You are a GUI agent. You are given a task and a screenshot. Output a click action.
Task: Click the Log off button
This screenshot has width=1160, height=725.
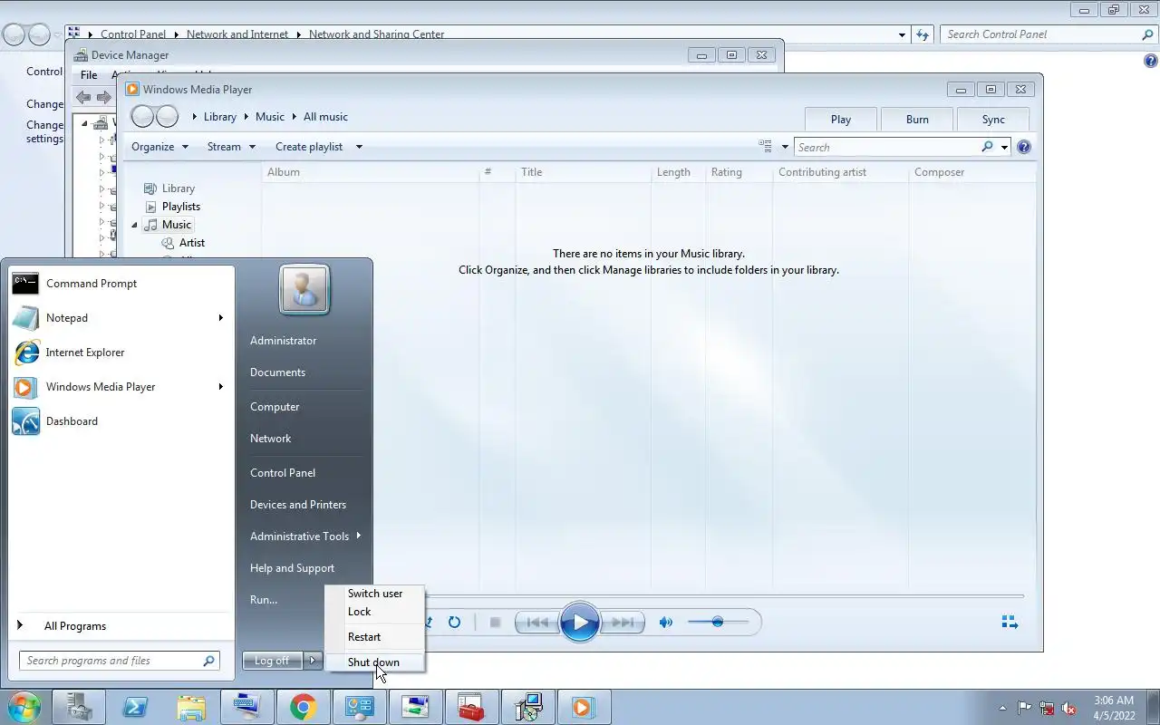tap(272, 661)
